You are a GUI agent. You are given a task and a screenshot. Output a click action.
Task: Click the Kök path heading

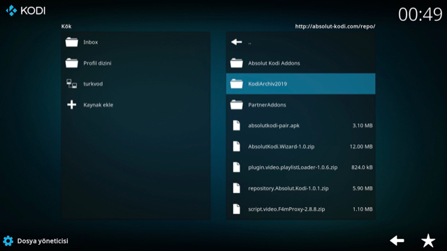[66, 26]
